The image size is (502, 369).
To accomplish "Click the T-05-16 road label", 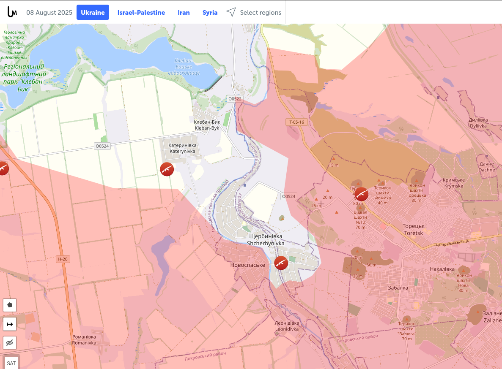I will [x=297, y=122].
